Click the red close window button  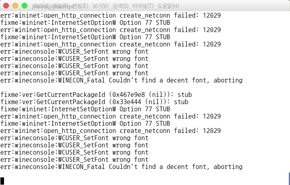tap(6, 6)
